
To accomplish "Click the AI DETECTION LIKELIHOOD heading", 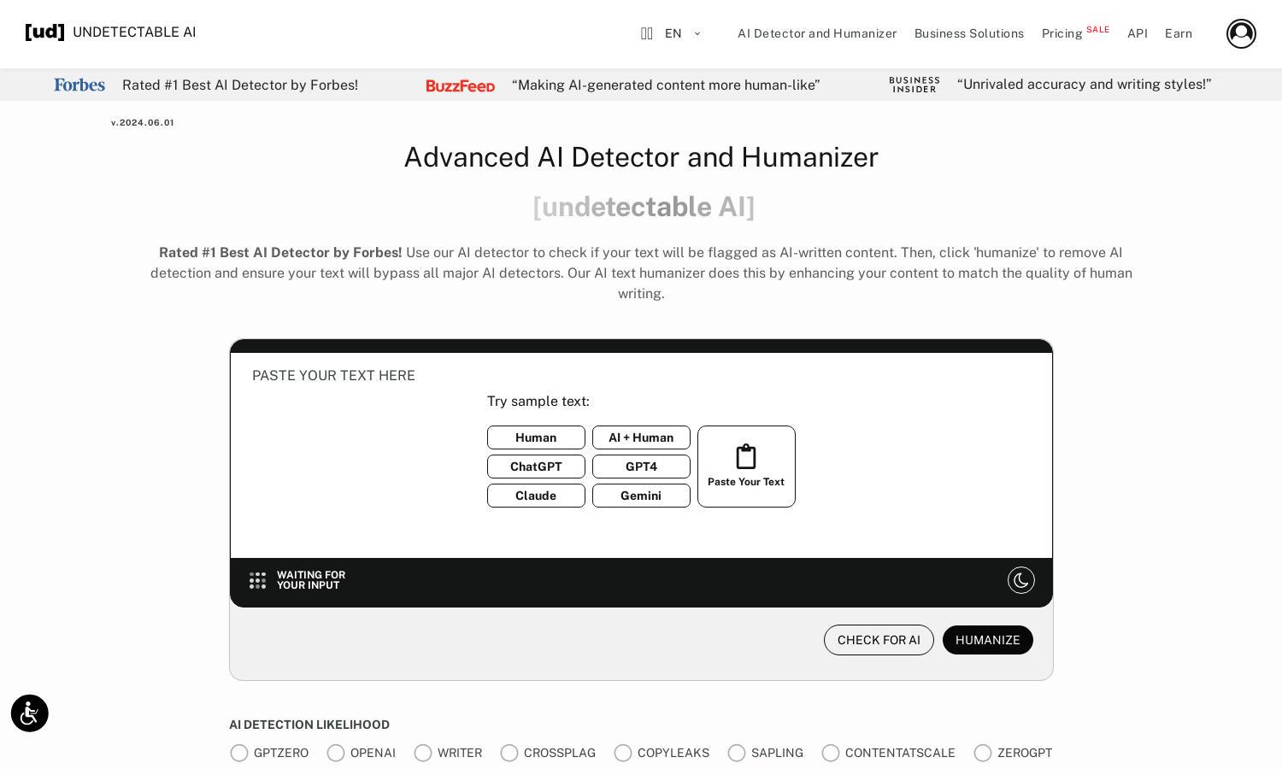I will 309,725.
